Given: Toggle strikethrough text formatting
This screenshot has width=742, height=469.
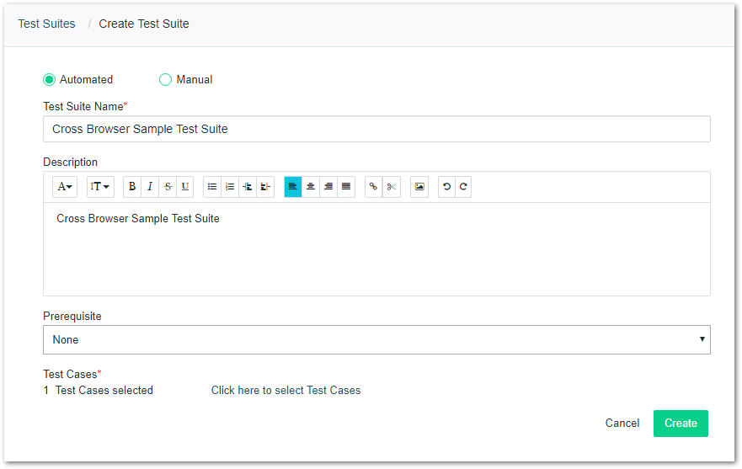Looking at the screenshot, I should 168,187.
